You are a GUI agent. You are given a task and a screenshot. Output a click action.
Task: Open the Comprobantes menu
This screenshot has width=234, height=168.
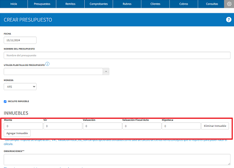pos(98,4)
